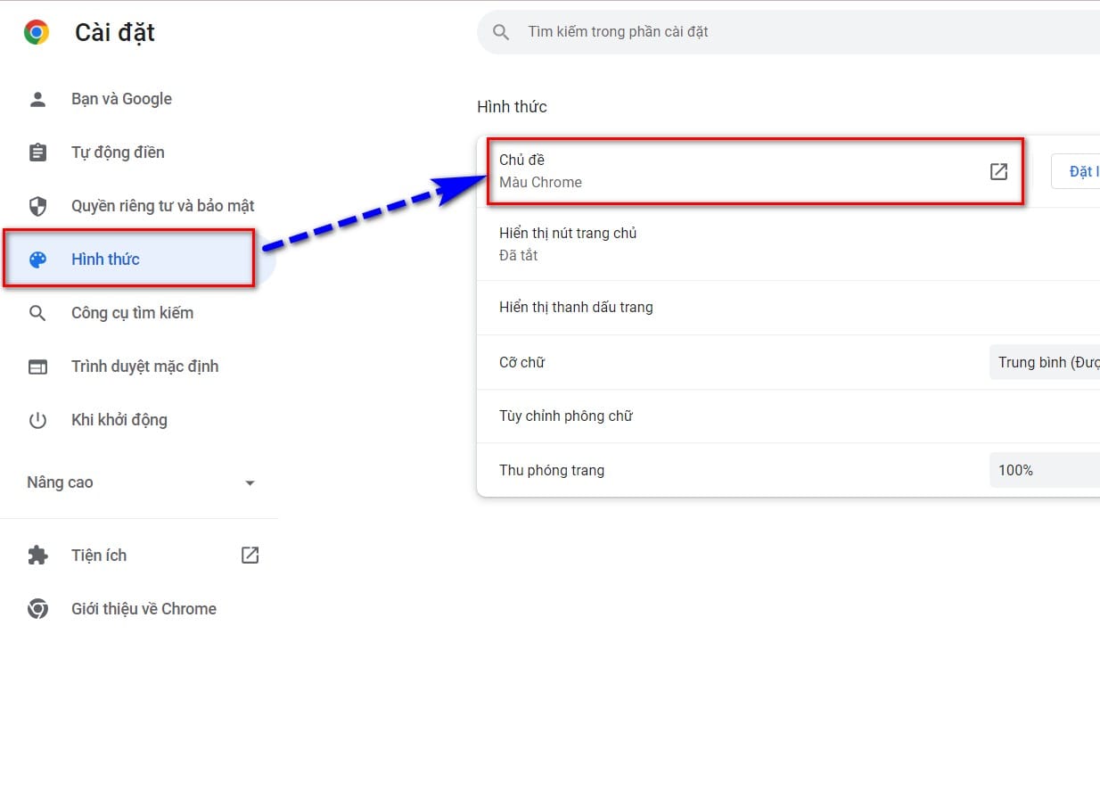Click the Khi khởi động power icon

[x=37, y=420]
